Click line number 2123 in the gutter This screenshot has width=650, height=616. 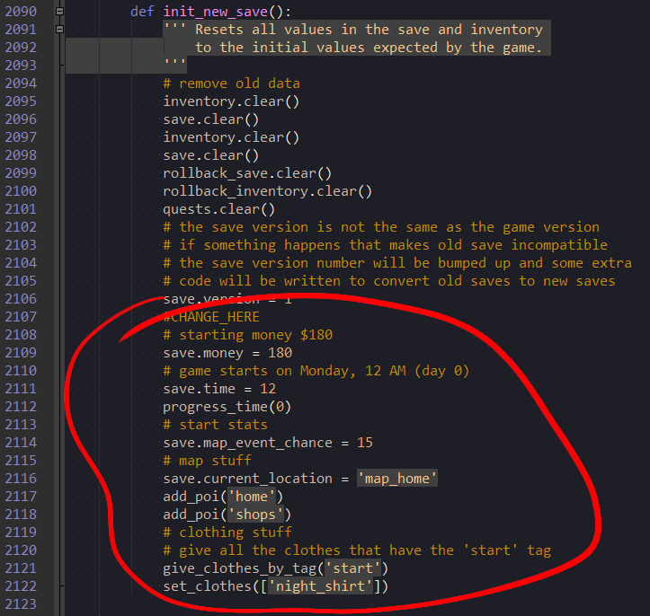(x=21, y=604)
